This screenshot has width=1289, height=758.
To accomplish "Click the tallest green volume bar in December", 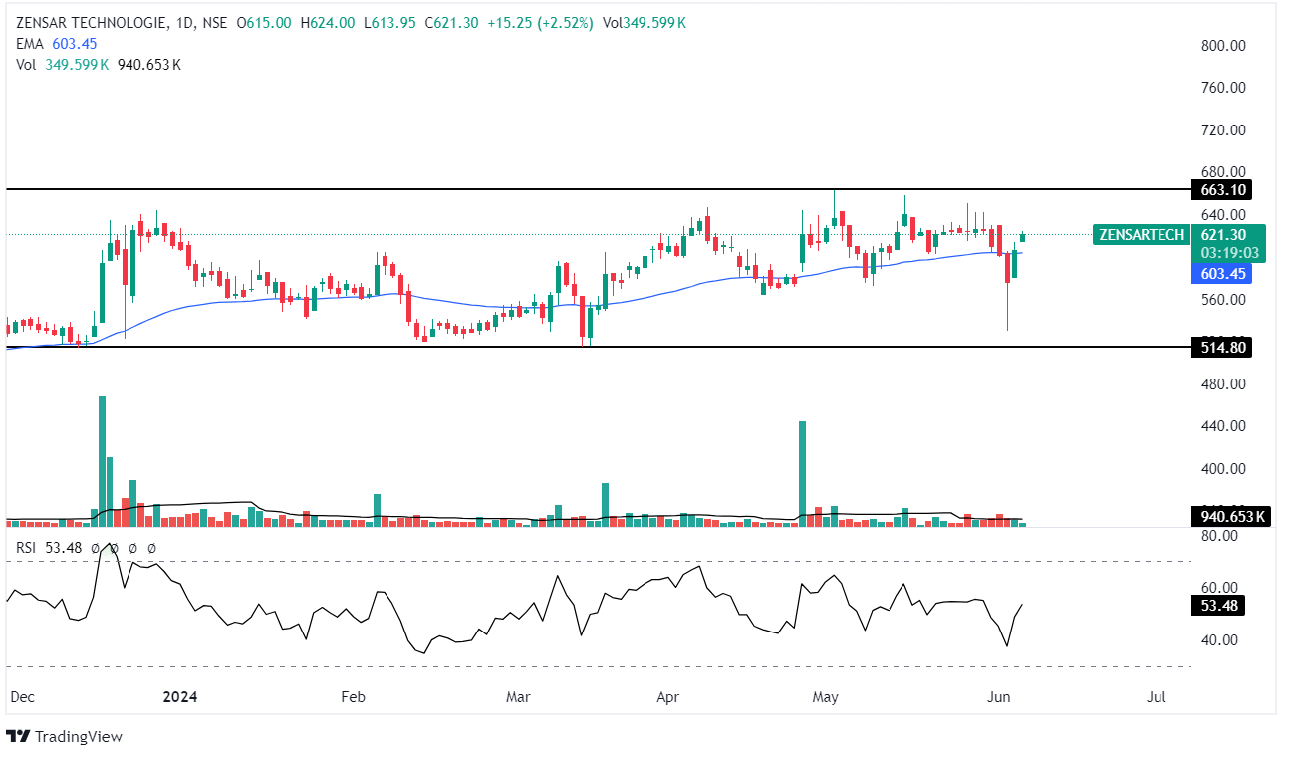I will click(x=102, y=458).
